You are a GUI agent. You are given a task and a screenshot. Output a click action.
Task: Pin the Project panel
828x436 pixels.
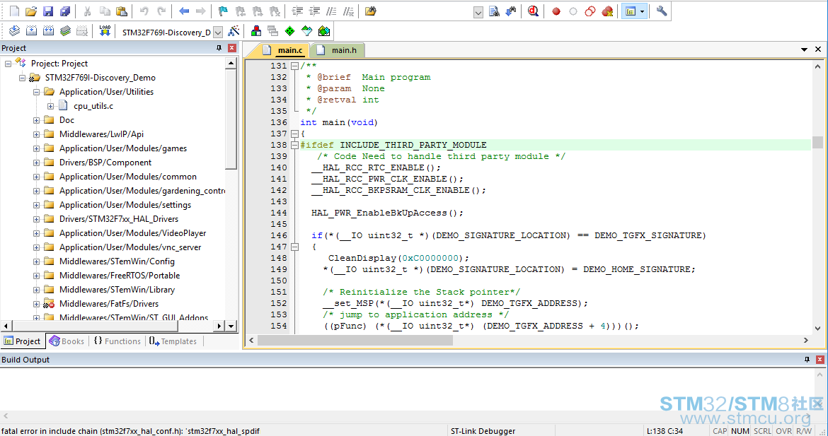click(x=219, y=48)
